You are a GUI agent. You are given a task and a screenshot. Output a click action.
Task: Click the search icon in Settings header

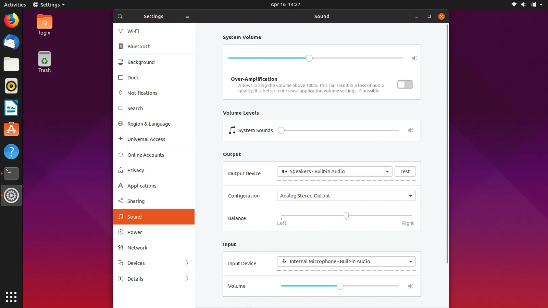[x=120, y=16]
